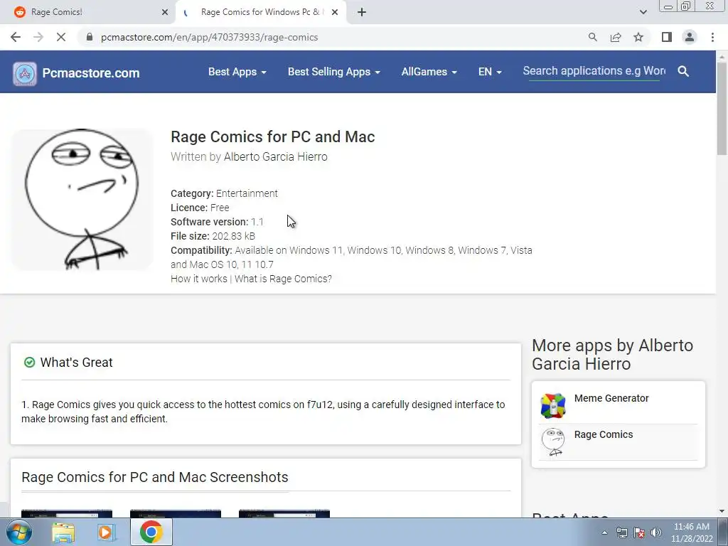
Task: Click the Action Center flag icon
Action: pos(639,532)
